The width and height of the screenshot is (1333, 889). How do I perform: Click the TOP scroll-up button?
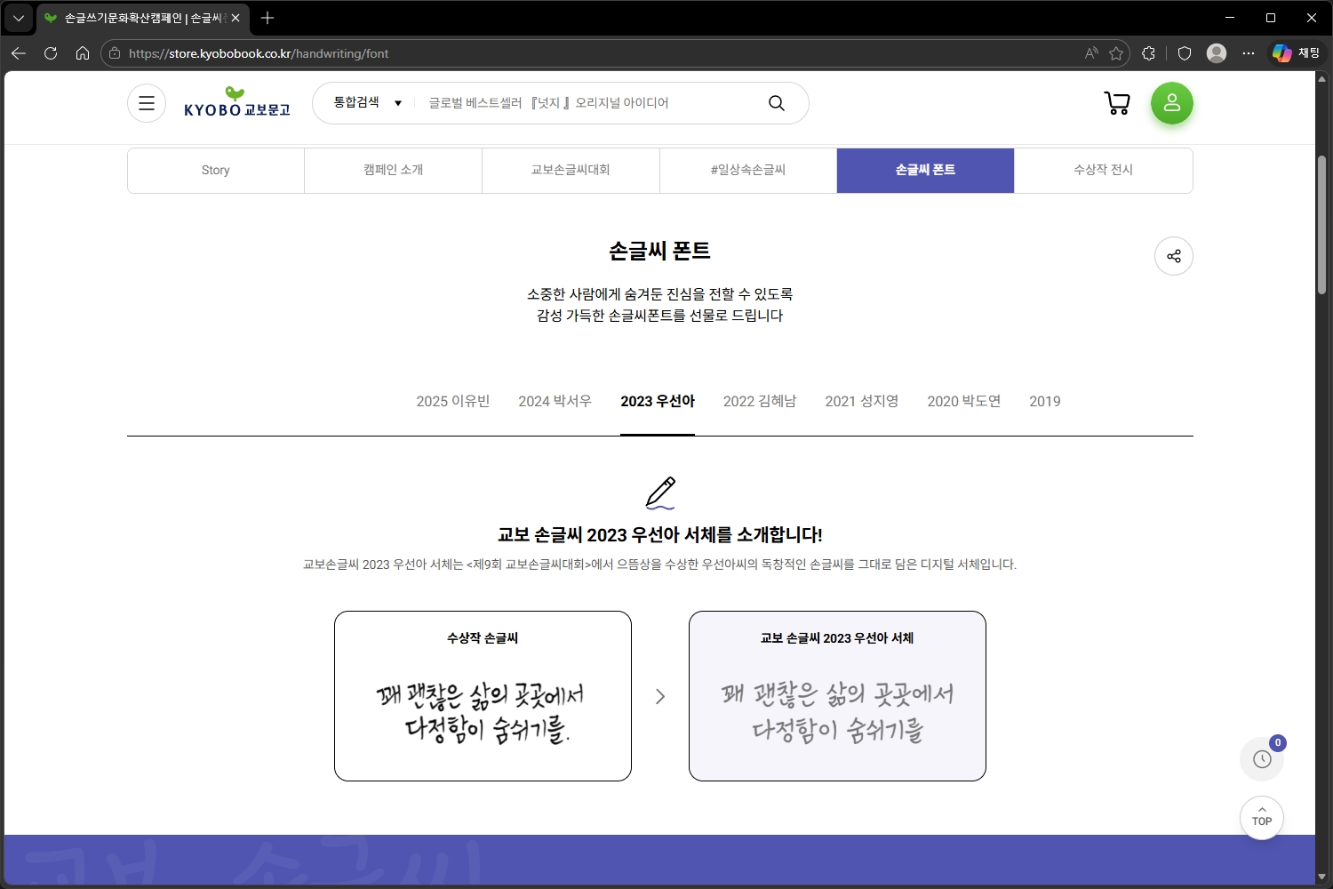1262,817
